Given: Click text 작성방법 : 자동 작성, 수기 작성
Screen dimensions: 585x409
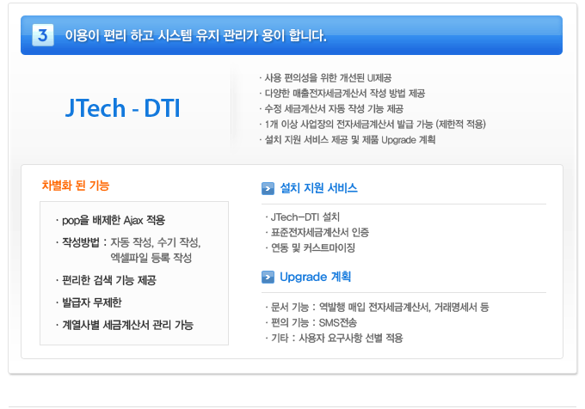Looking at the screenshot, I should 132,242.
